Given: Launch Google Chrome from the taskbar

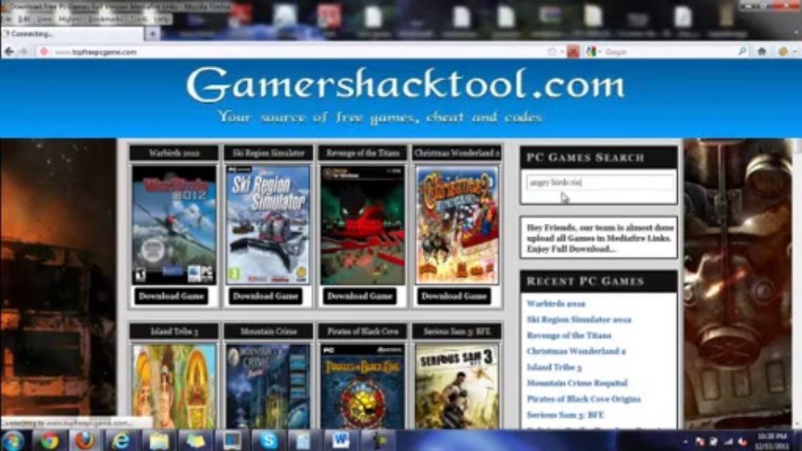Looking at the screenshot, I should coord(49,441).
